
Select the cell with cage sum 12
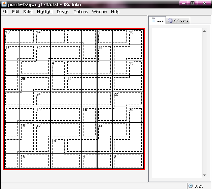74,83
